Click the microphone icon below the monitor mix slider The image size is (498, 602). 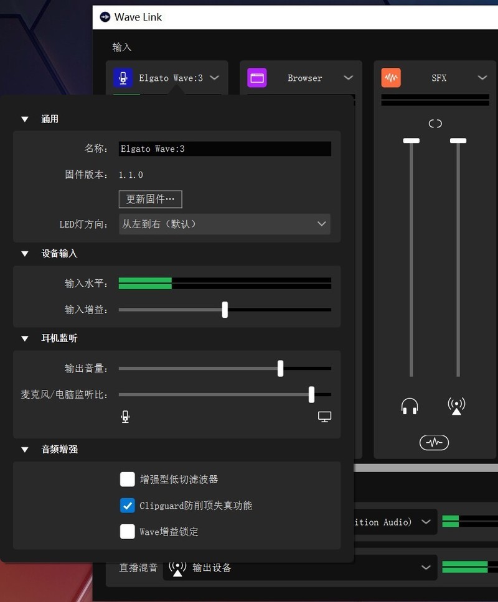[125, 416]
